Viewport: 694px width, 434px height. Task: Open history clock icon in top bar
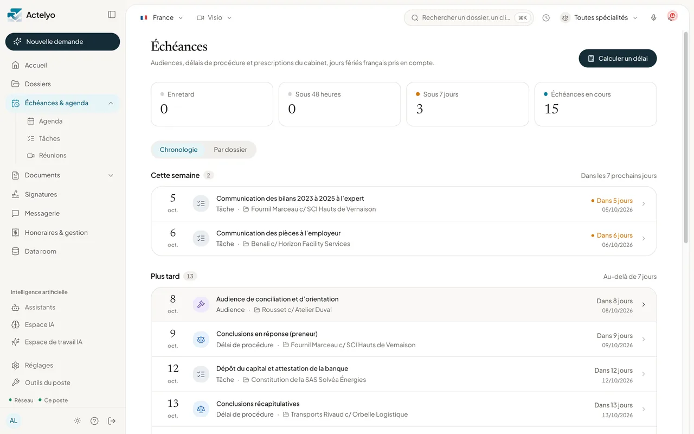546,18
